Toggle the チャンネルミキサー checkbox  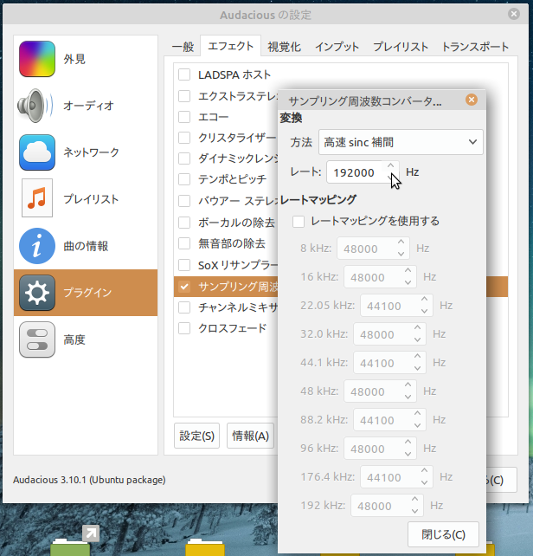point(184,307)
